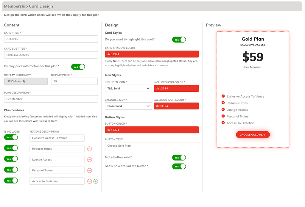Open the Display Currency selector
Viewport: 305px width, 207px height.
coord(26,81)
